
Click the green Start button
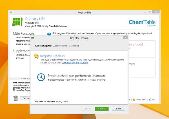(x=102, y=109)
